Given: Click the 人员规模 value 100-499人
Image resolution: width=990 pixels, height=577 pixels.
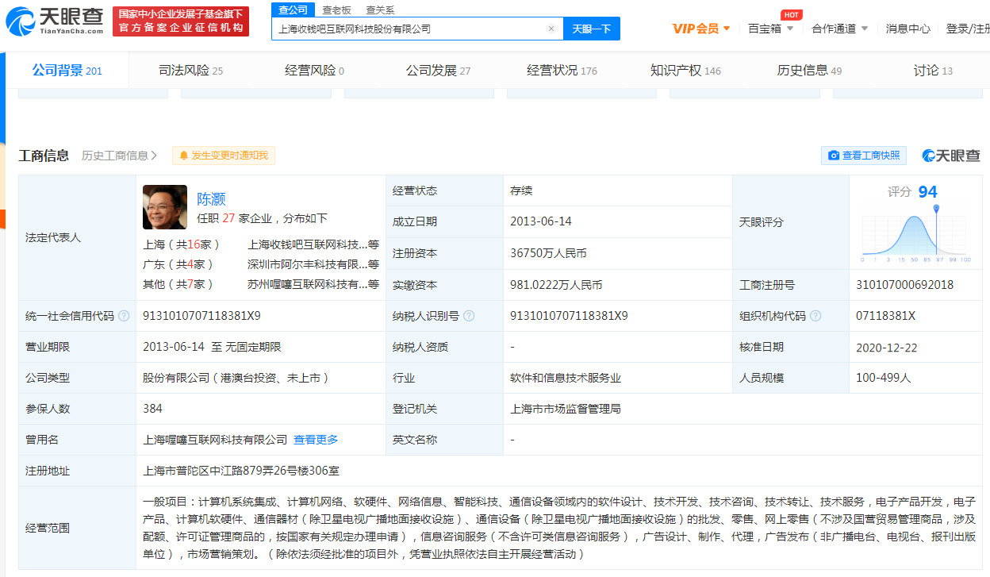Looking at the screenshot, I should click(x=883, y=378).
